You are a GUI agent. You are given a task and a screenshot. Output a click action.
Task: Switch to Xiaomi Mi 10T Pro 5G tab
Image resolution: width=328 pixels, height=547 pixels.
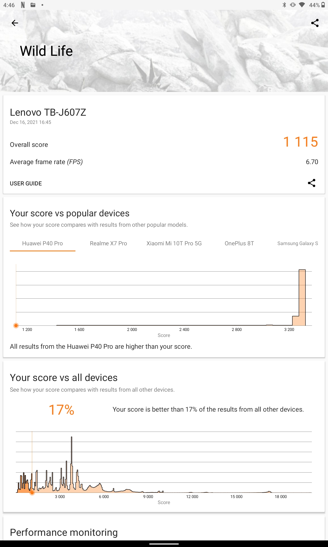click(174, 243)
